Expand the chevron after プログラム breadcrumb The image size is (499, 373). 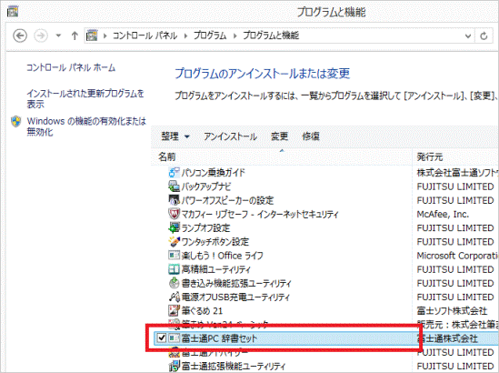(x=235, y=36)
